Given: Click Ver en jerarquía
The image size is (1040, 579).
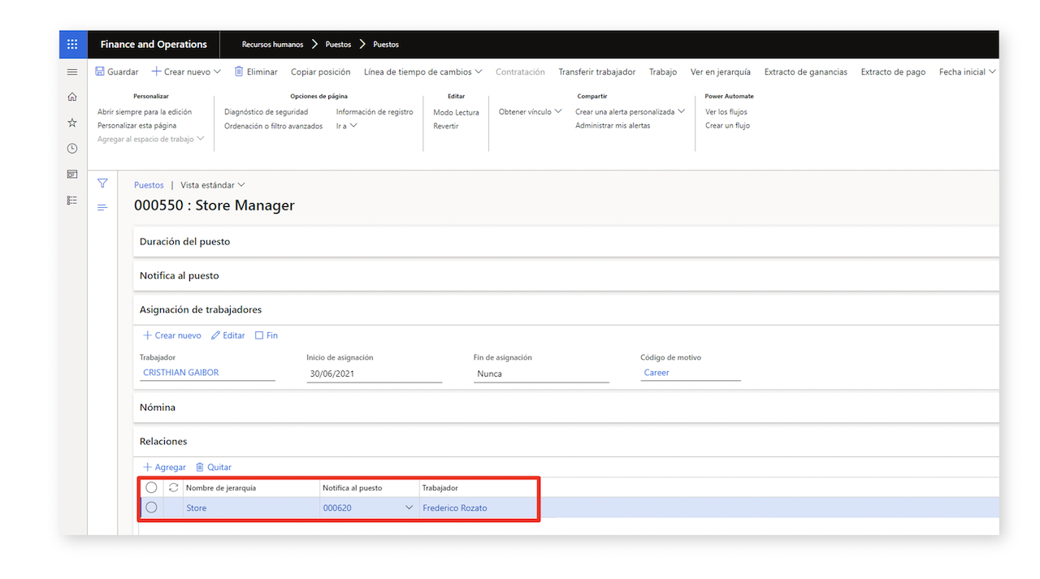Looking at the screenshot, I should point(721,71).
